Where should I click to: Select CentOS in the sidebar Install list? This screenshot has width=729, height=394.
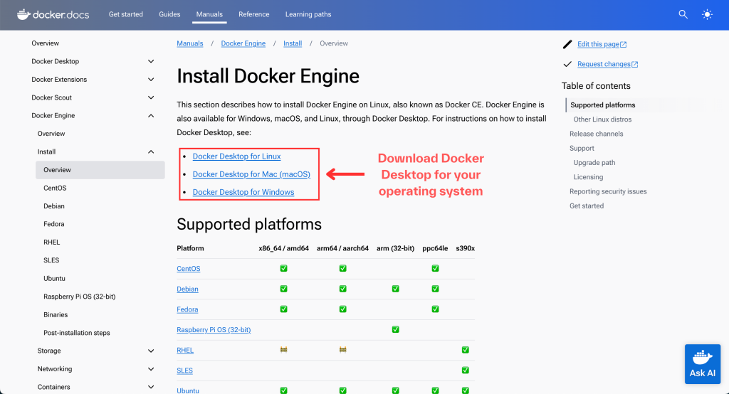coord(55,188)
